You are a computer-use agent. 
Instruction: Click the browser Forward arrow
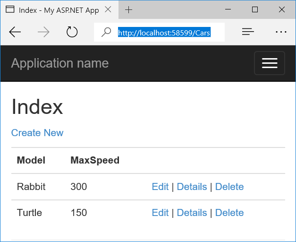pos(43,32)
